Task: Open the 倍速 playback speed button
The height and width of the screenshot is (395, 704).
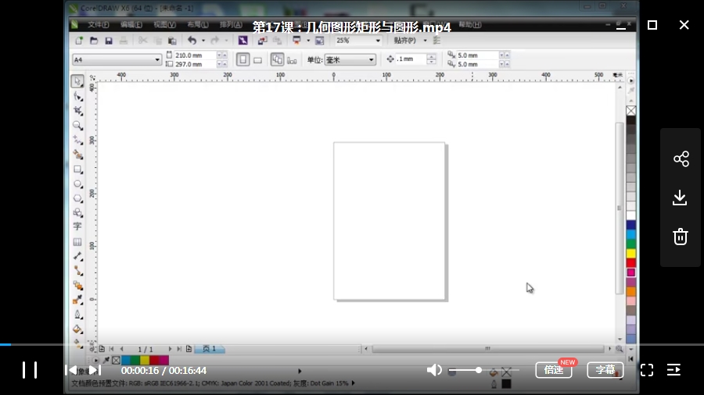Action: point(554,370)
